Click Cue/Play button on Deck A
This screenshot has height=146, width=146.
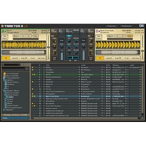[15, 58]
